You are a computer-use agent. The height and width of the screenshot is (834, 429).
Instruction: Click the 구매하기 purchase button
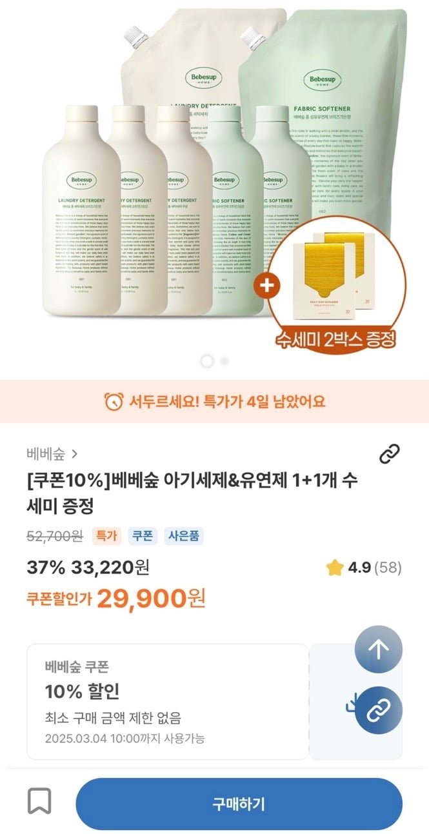pyautogui.click(x=239, y=804)
